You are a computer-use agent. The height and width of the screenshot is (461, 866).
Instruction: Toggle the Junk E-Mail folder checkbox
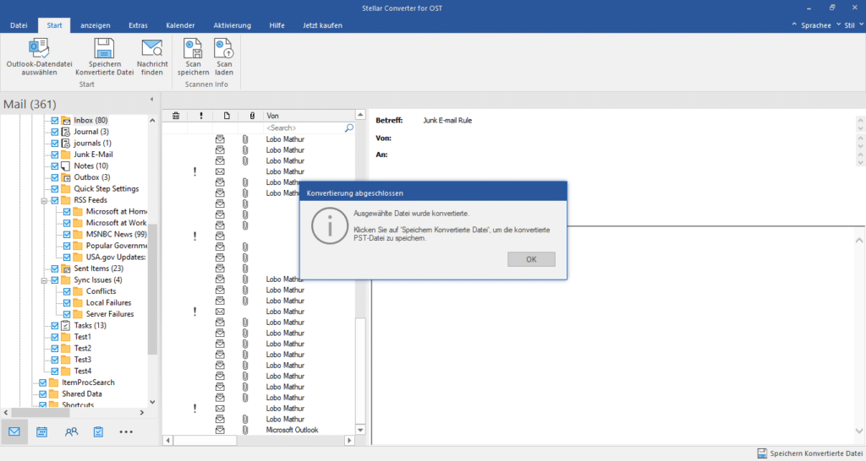[55, 155]
